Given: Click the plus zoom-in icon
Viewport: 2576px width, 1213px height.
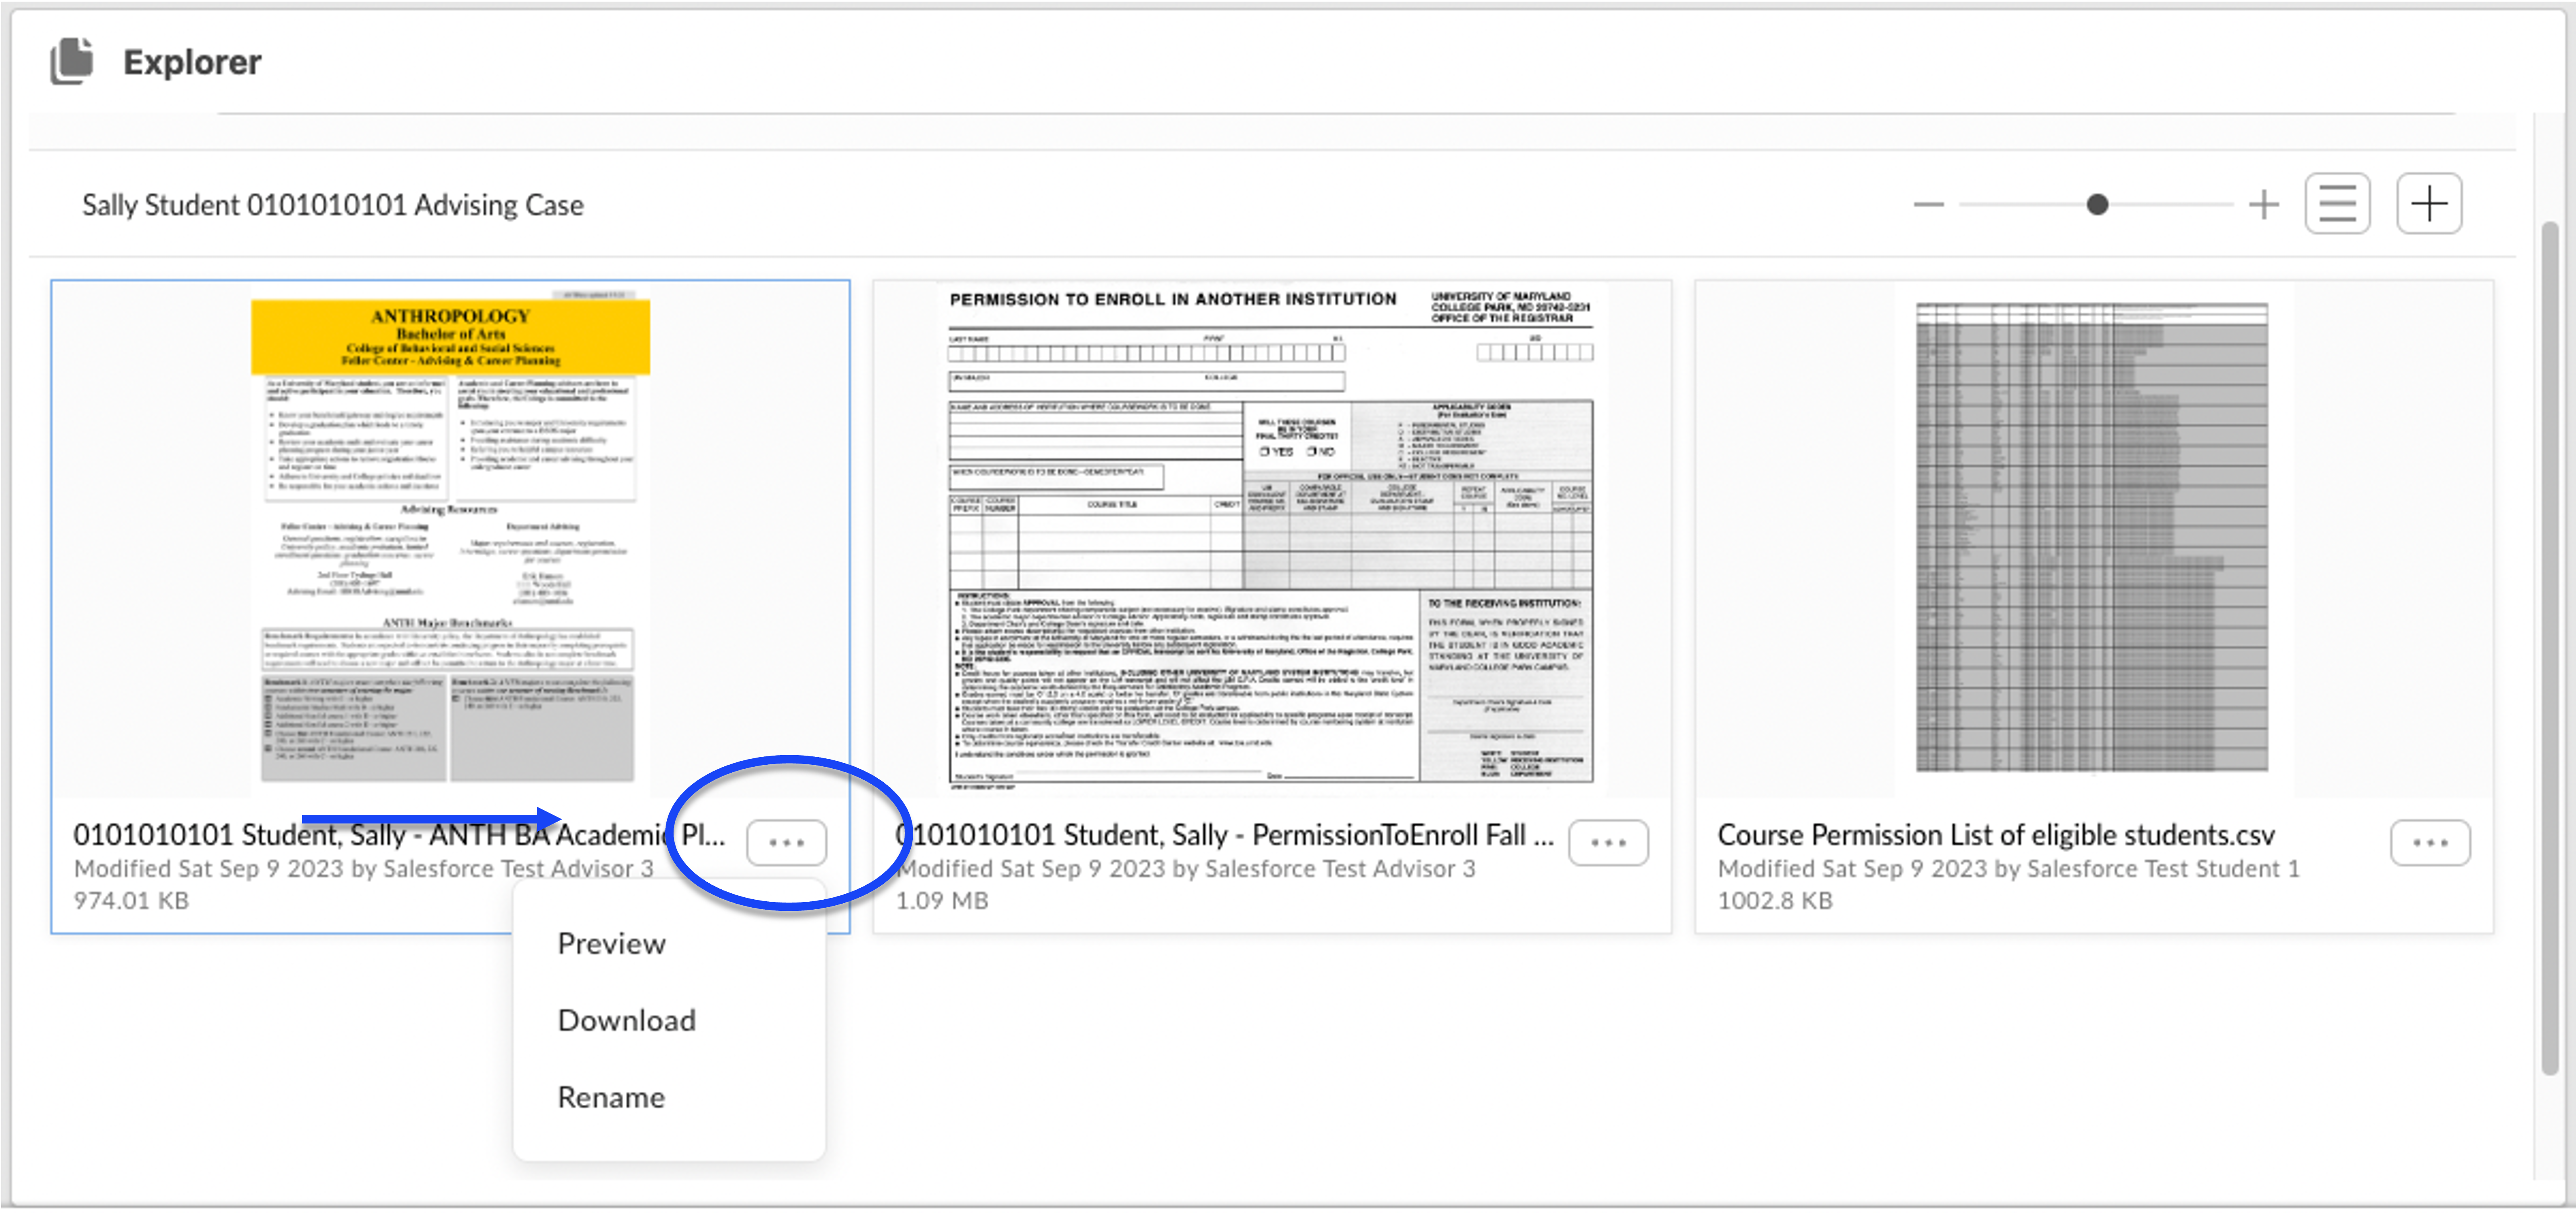Looking at the screenshot, I should click(2263, 205).
